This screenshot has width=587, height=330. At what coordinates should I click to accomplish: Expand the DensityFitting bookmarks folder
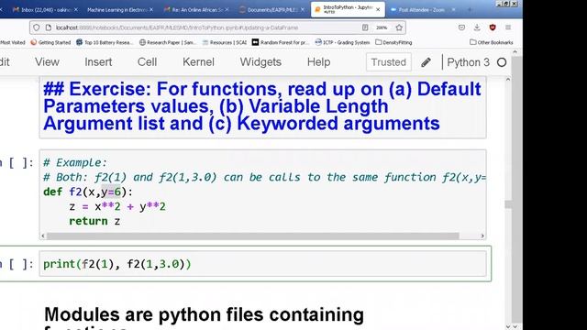[x=393, y=42]
